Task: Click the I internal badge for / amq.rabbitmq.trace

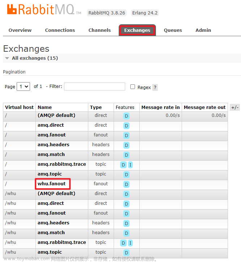Action: pos(130,165)
